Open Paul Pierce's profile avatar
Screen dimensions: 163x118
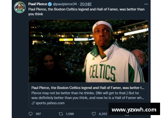pos(20,7)
